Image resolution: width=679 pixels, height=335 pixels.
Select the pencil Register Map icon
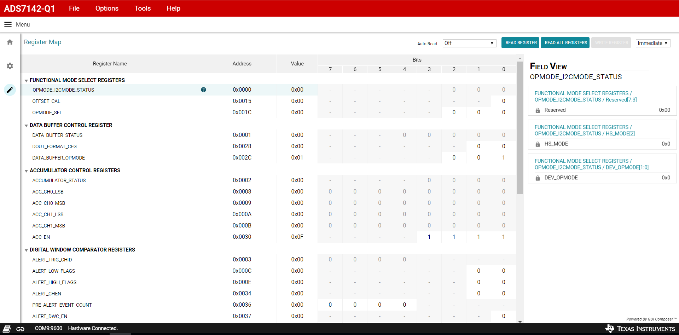tap(10, 90)
